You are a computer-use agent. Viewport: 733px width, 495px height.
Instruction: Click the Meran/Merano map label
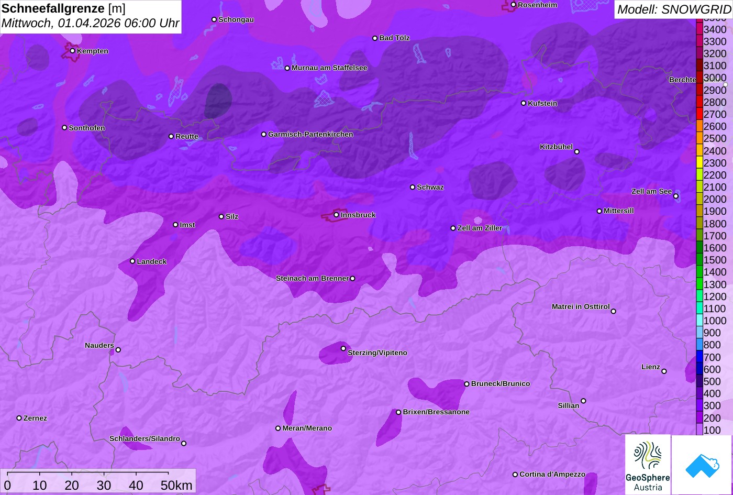click(x=307, y=428)
